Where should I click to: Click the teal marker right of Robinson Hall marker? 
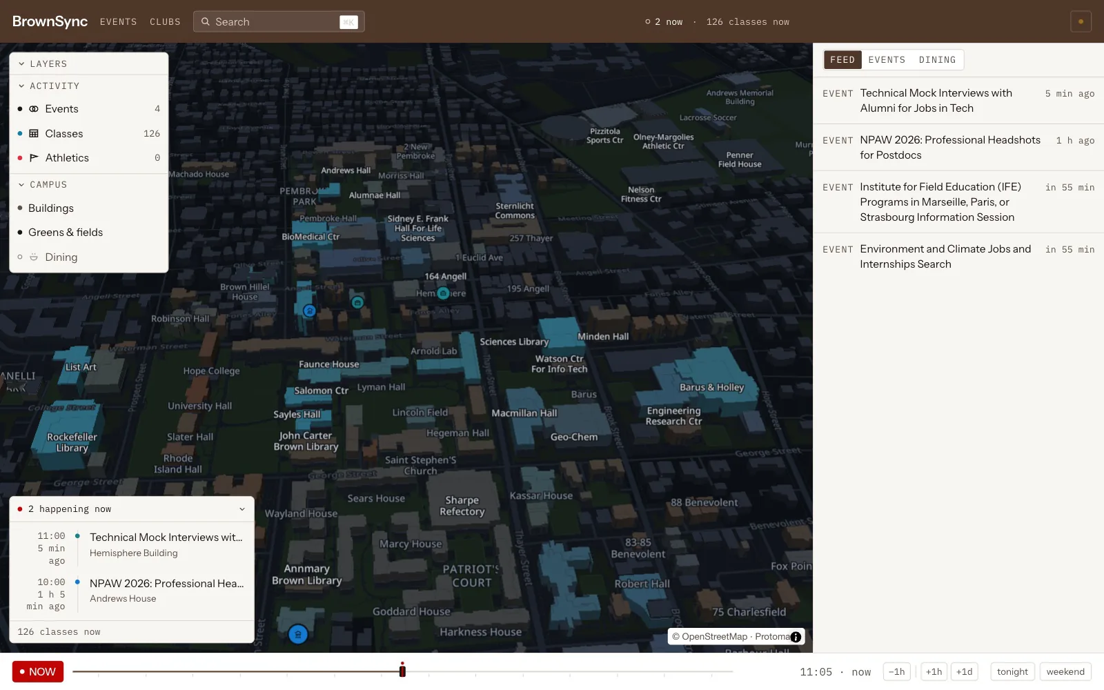pyautogui.click(x=357, y=302)
